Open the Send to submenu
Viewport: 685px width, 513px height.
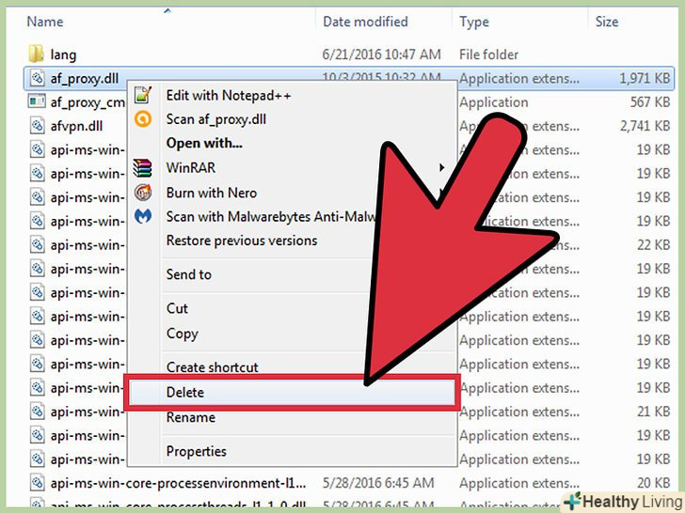tap(189, 274)
